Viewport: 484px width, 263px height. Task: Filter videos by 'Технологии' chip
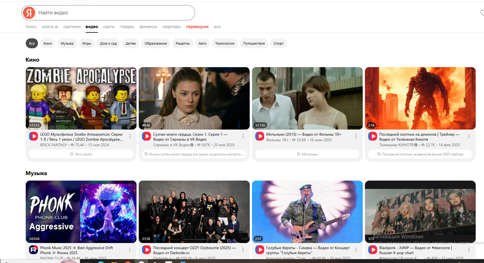click(225, 44)
